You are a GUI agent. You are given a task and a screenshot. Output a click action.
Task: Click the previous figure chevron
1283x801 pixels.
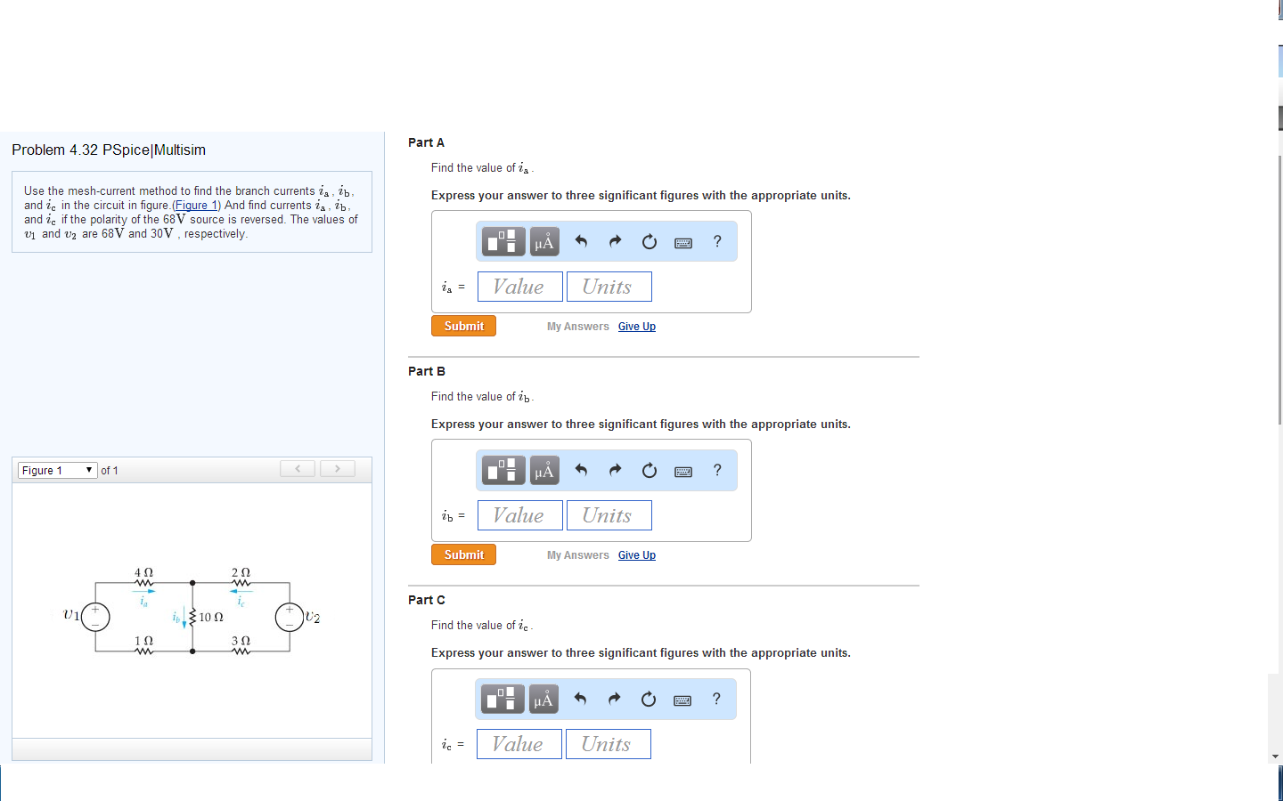pos(297,468)
